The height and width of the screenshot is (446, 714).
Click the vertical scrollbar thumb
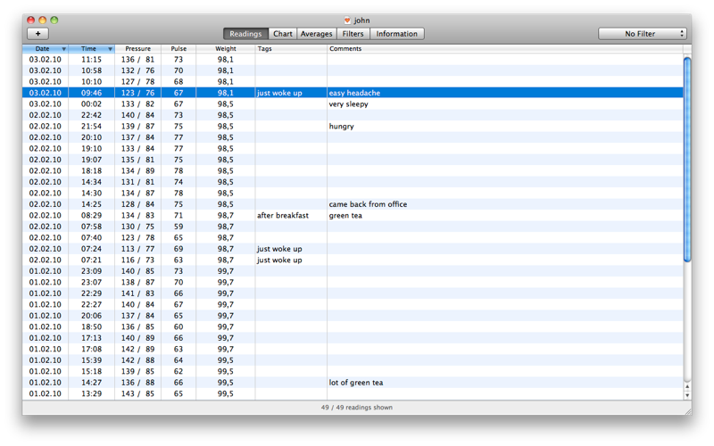687,160
